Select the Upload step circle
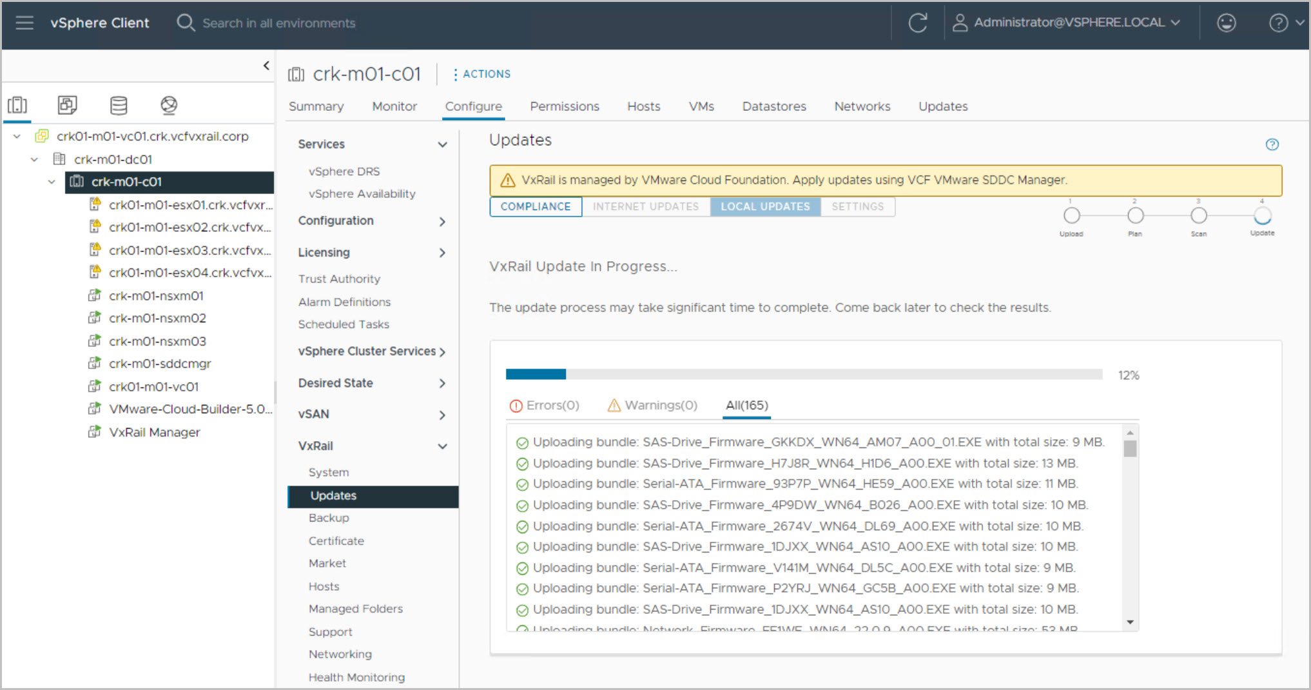 tap(1071, 215)
